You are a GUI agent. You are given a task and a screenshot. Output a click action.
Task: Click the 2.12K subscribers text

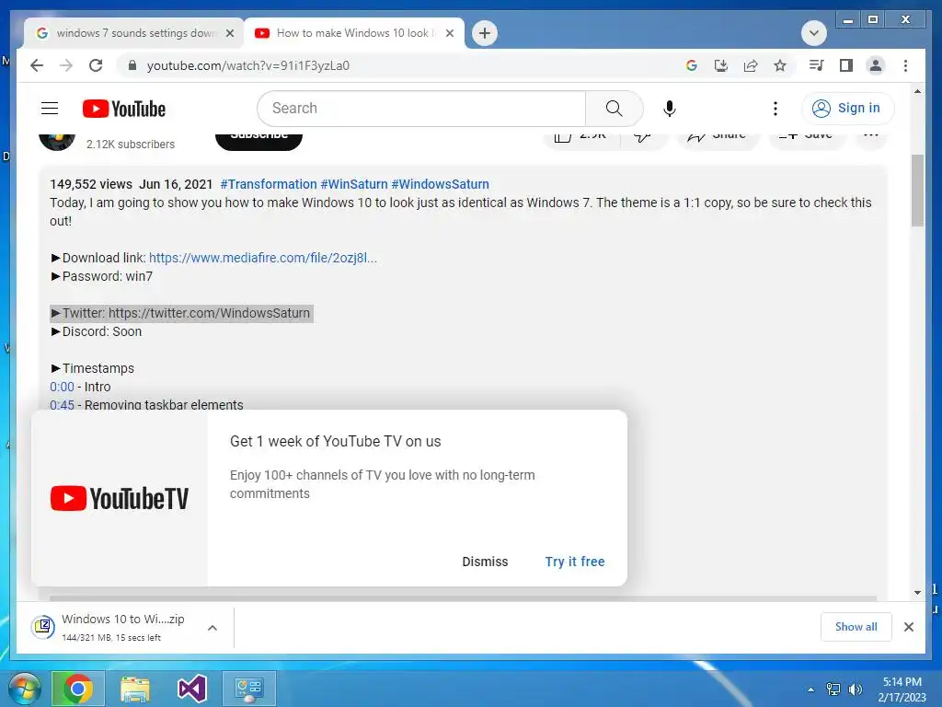(131, 145)
